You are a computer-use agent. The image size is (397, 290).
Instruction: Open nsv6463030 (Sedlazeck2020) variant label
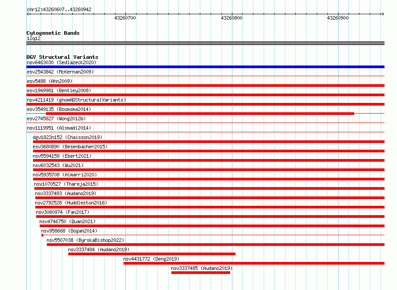(x=62, y=62)
